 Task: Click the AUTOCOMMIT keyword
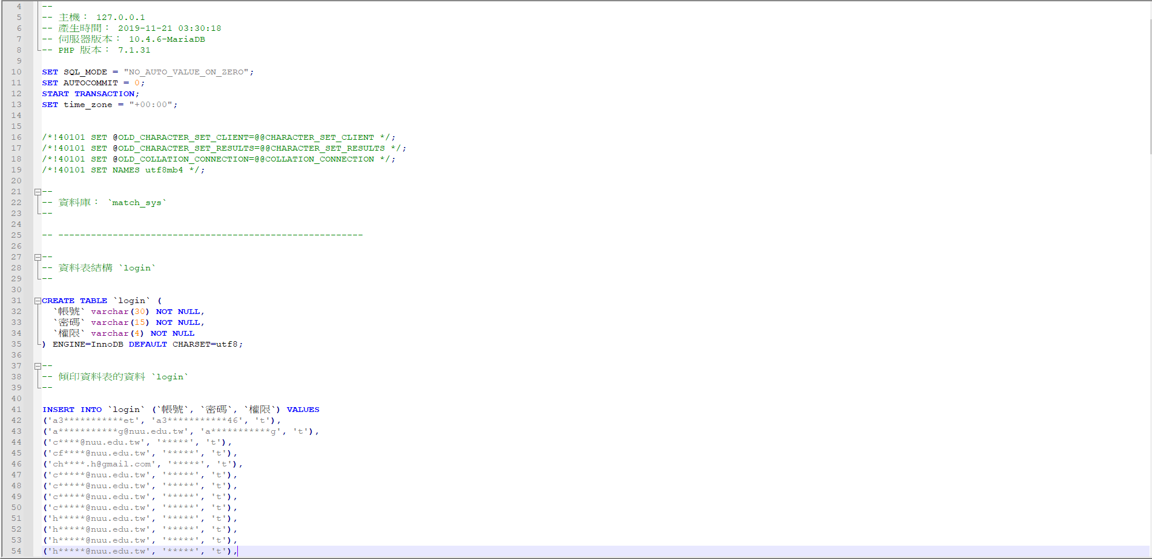(x=91, y=83)
